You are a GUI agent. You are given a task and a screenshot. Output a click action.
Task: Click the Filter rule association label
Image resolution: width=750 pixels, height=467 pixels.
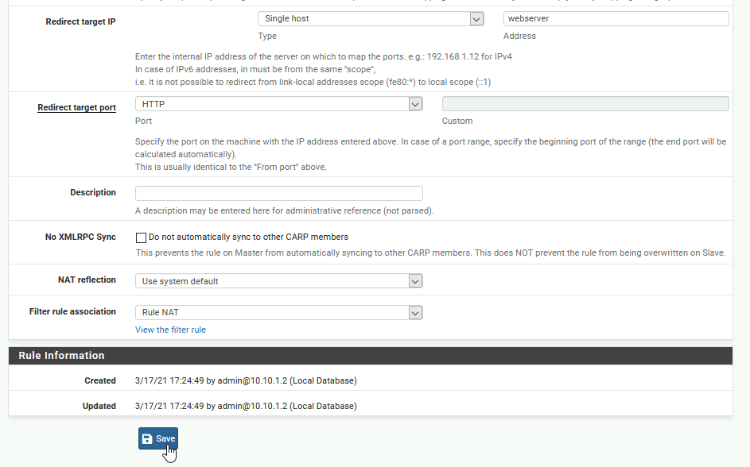(x=72, y=311)
